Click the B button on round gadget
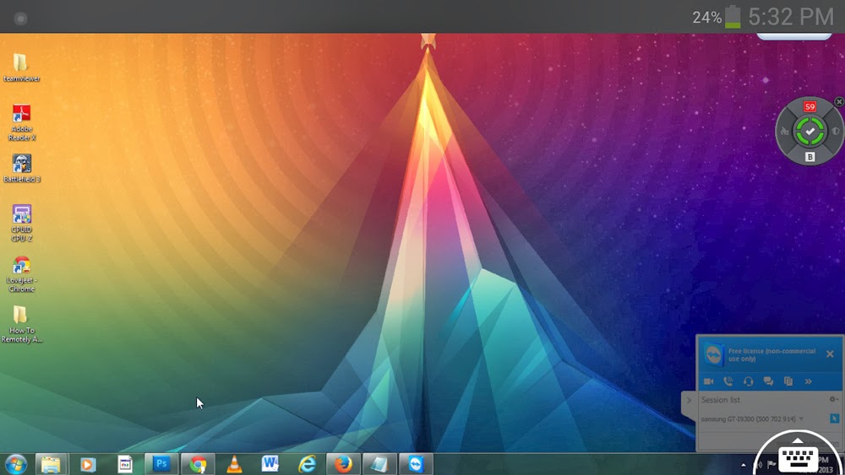 pos(810,157)
